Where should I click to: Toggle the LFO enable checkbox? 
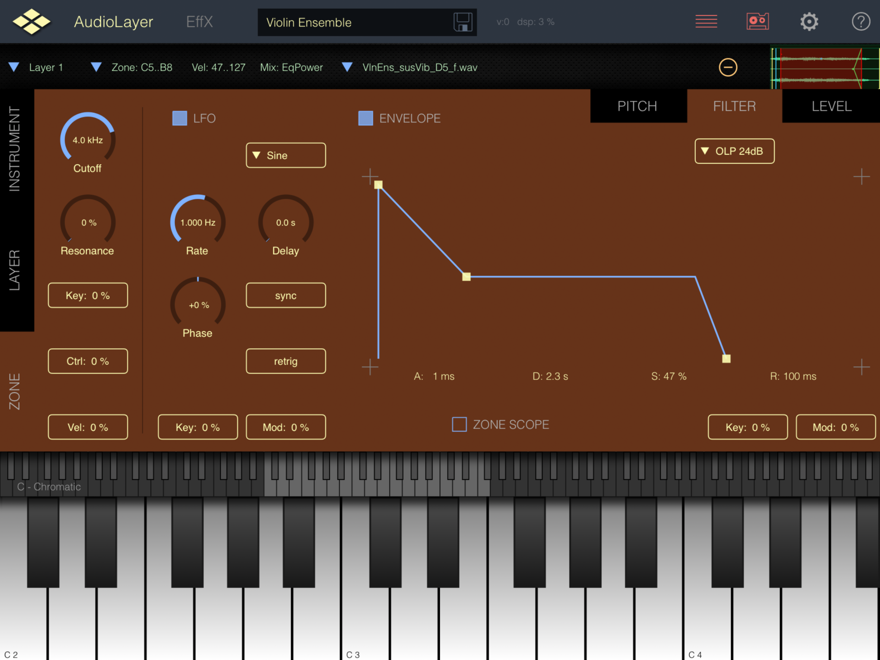pos(179,118)
